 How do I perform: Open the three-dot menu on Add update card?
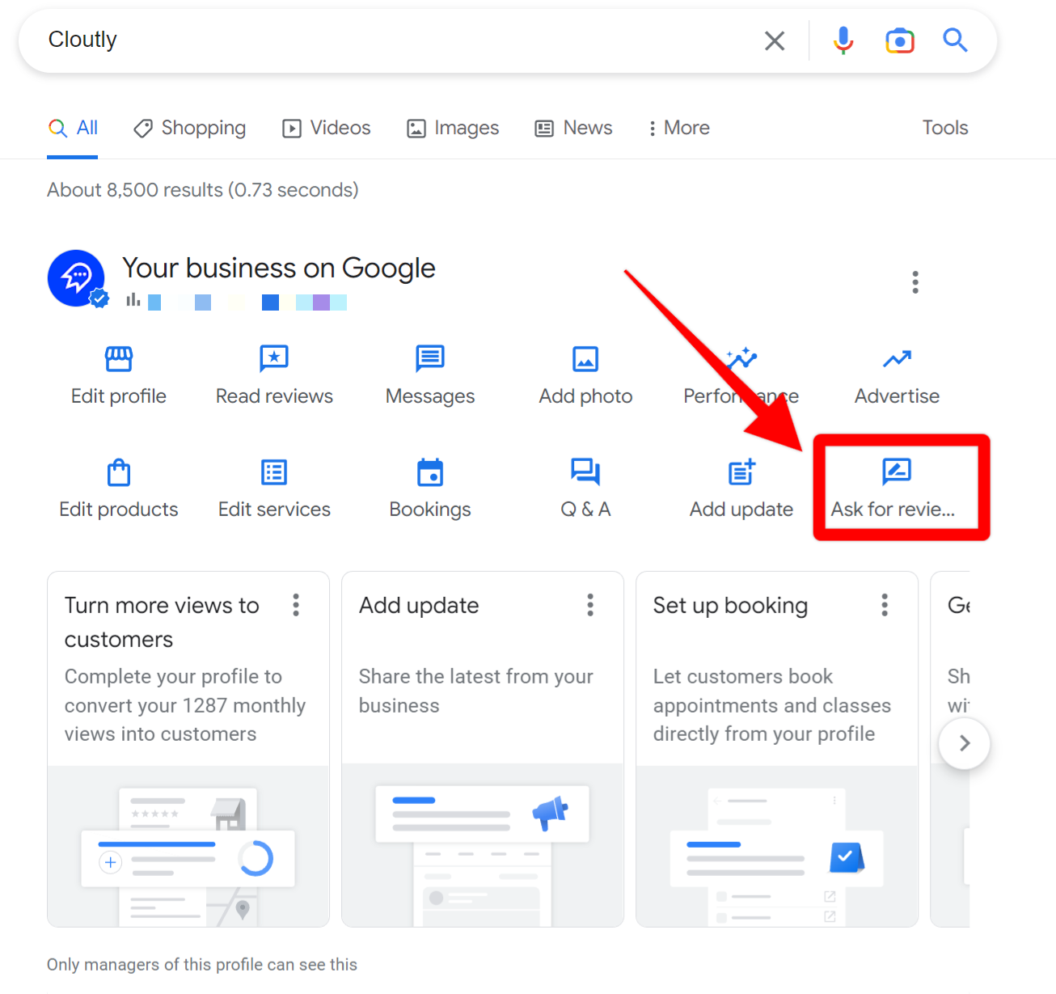pos(590,605)
